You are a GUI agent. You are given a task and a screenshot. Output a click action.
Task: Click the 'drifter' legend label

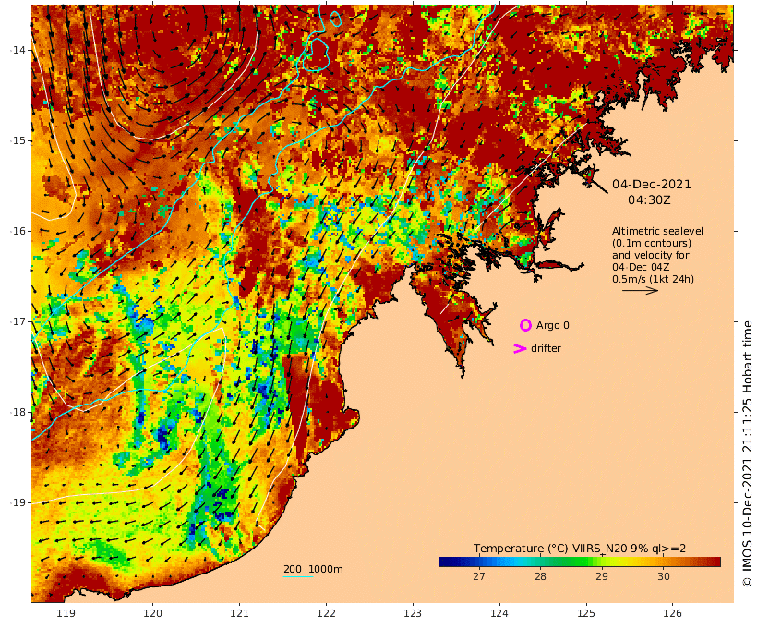pyautogui.click(x=546, y=348)
